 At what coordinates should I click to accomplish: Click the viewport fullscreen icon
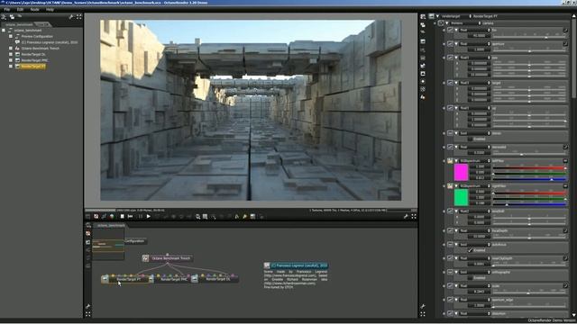(x=414, y=217)
